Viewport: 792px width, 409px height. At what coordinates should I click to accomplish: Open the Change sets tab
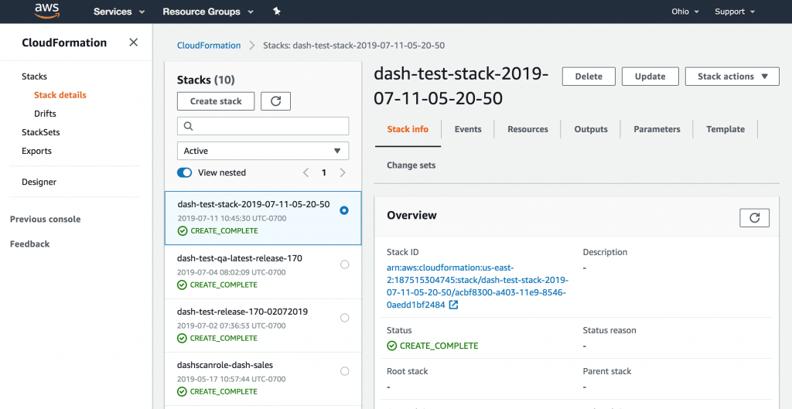coord(411,165)
